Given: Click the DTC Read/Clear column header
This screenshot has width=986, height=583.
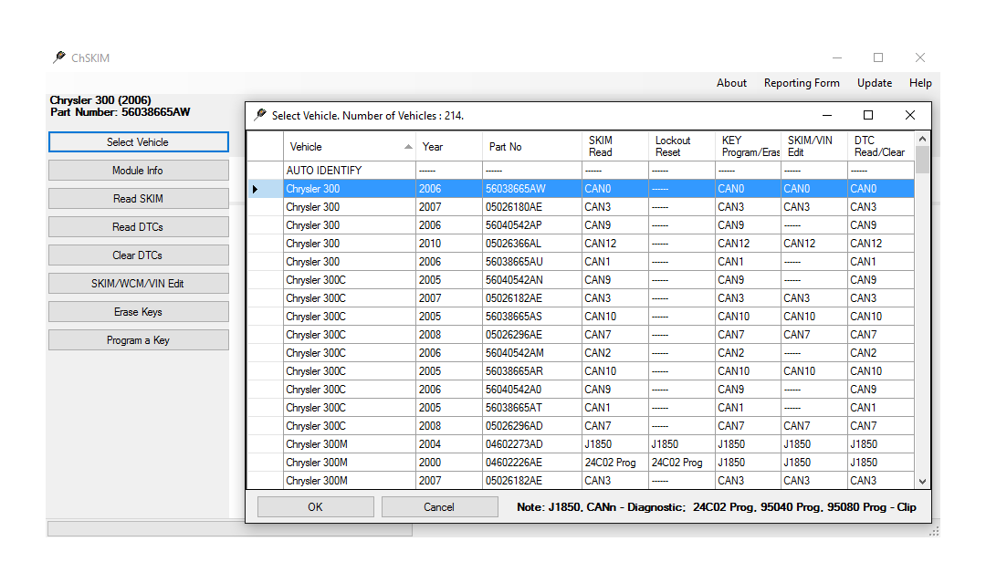Looking at the screenshot, I should pos(880,146).
